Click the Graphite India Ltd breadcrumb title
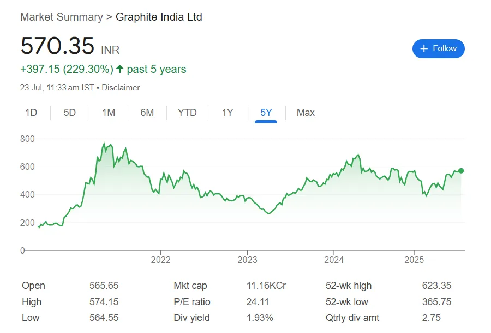Screen dimensions: 491x333 [x=158, y=17]
